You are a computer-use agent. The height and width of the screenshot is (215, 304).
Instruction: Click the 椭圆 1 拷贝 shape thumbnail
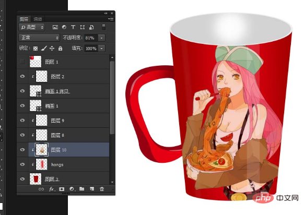[36, 91]
